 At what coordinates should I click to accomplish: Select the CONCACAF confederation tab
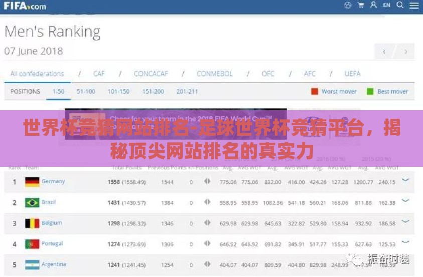(151, 74)
